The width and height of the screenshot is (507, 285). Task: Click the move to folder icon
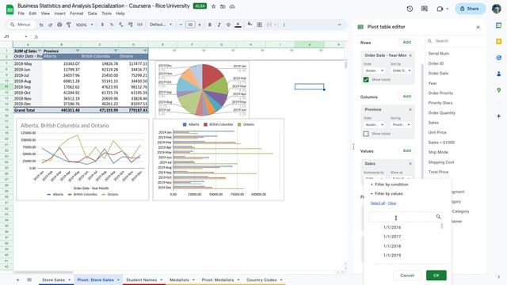click(x=223, y=6)
